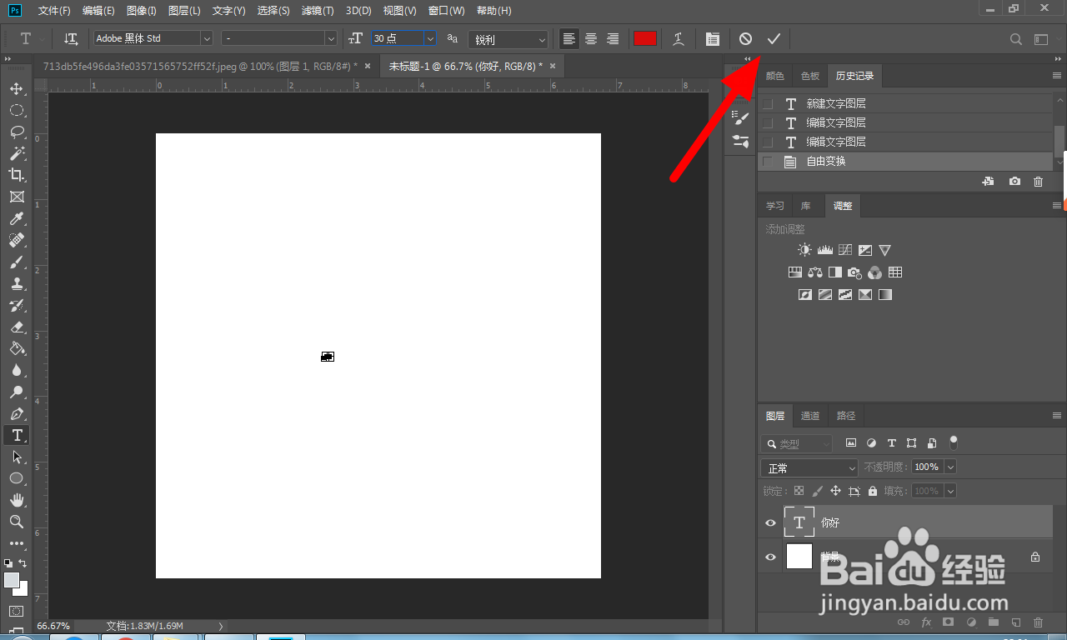Switch to the jpeg document tab

[x=200, y=66]
